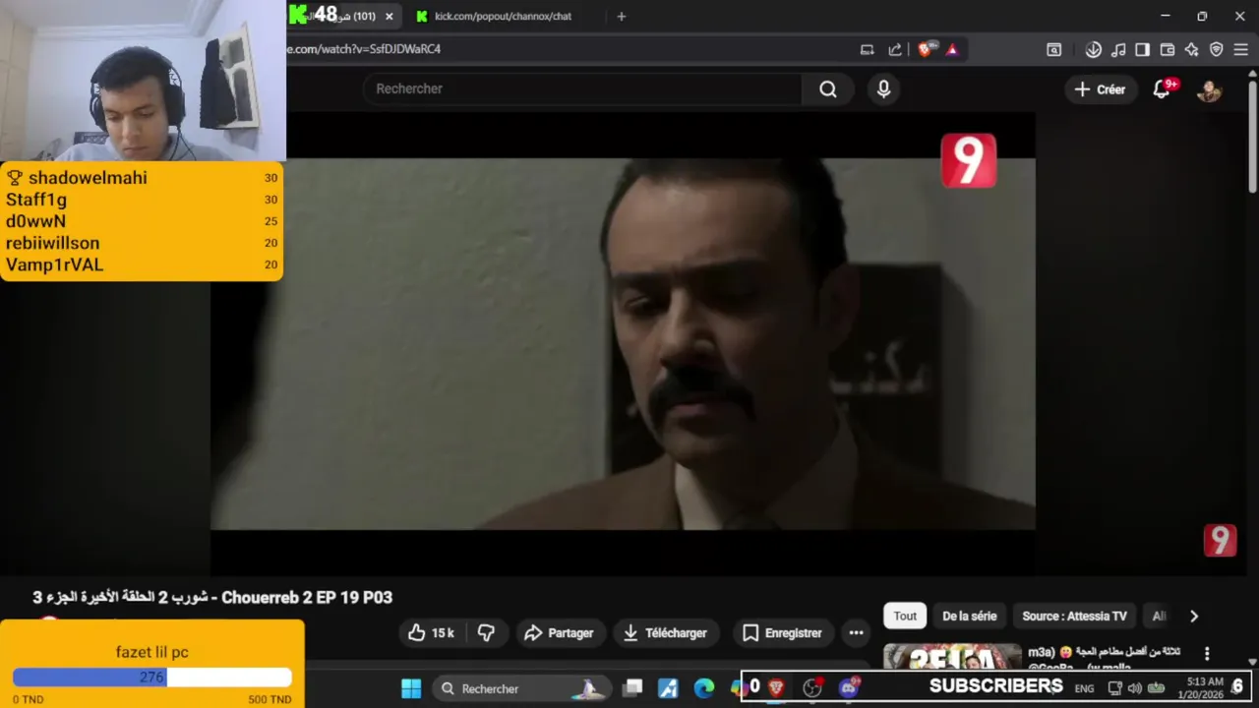Click the music note playlist icon
1259x708 pixels.
pyautogui.click(x=1118, y=49)
